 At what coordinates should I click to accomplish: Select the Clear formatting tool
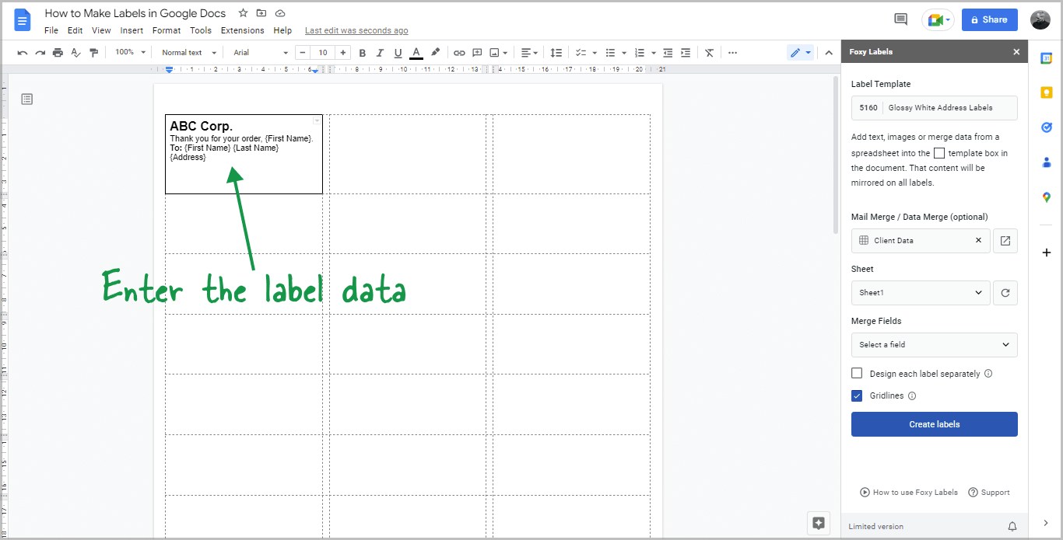pos(709,52)
